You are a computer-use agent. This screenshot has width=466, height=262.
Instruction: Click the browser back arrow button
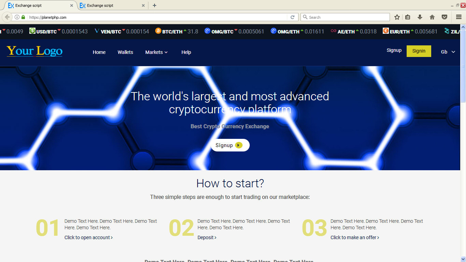coord(7,17)
